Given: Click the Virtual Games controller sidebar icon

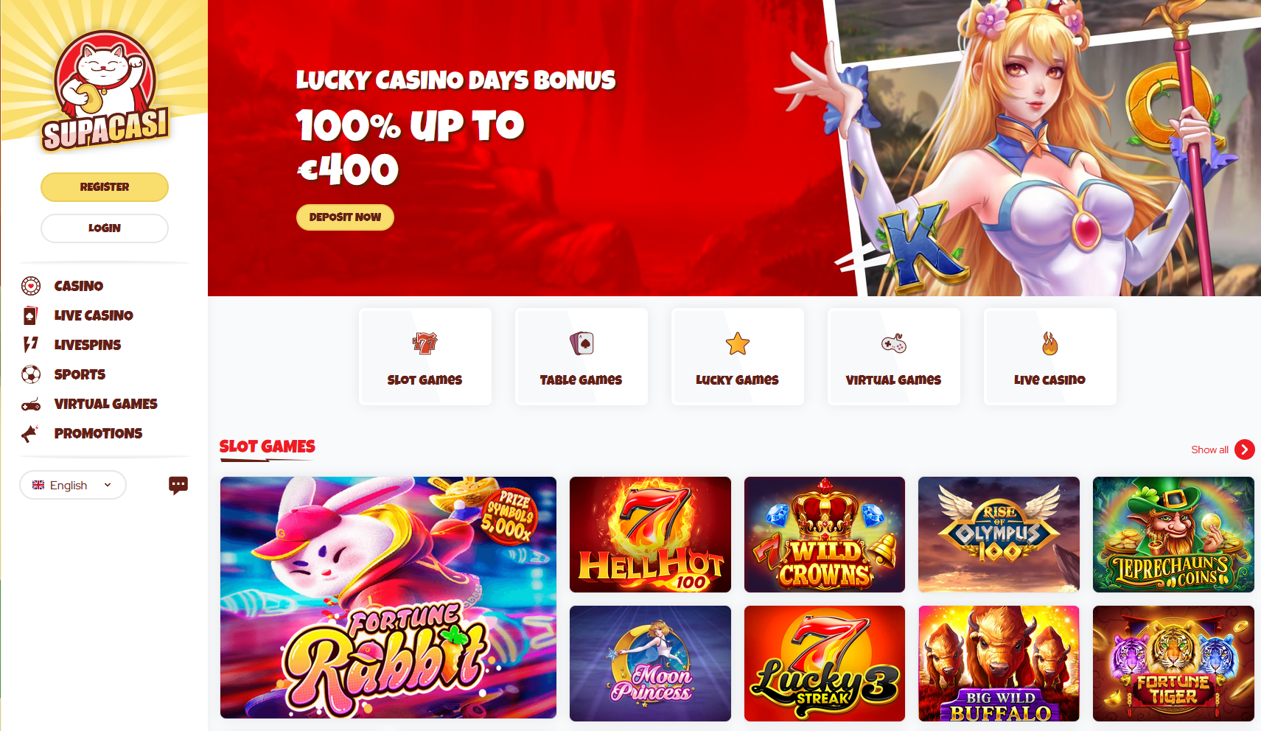Looking at the screenshot, I should tap(31, 404).
